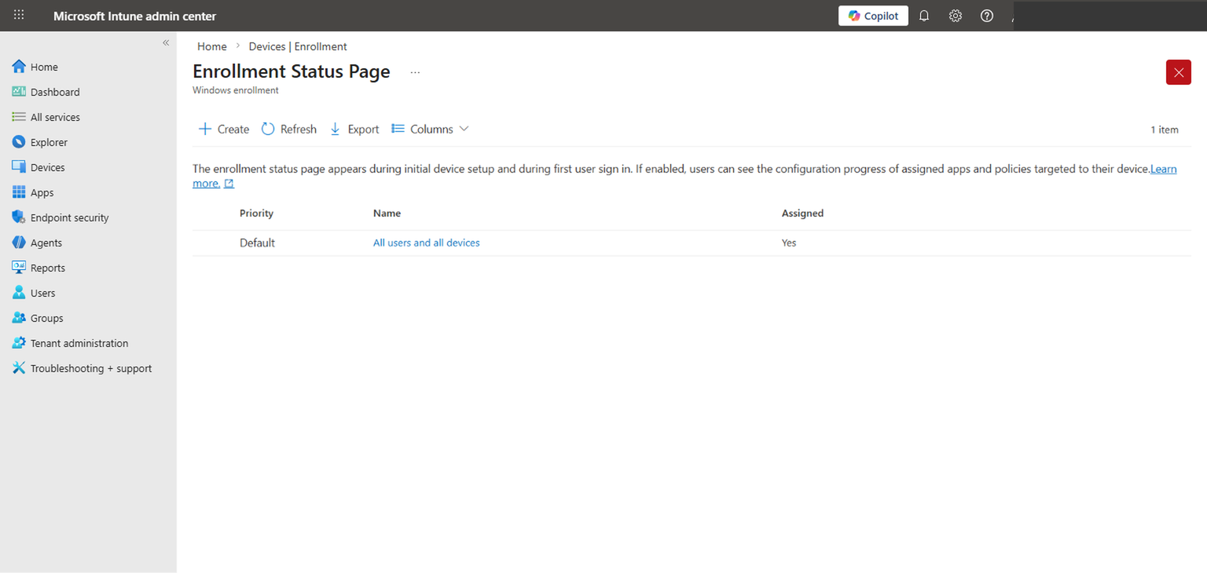The width and height of the screenshot is (1207, 573).
Task: Go to Home via the breadcrumb
Action: [x=211, y=46]
